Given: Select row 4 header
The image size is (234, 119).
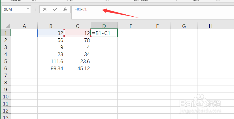Looking at the screenshot, I should point(6,54).
